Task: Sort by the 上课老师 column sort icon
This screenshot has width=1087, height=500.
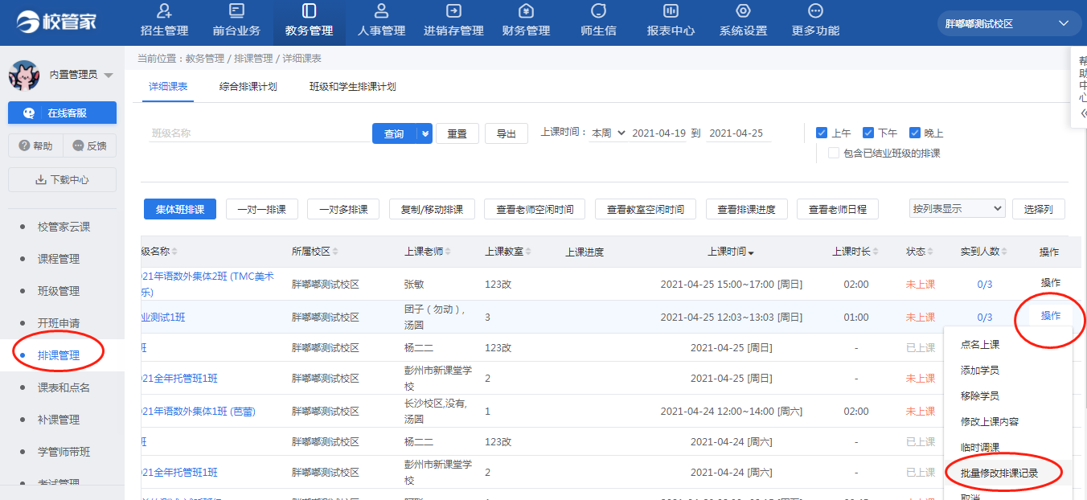Action: 448,252
